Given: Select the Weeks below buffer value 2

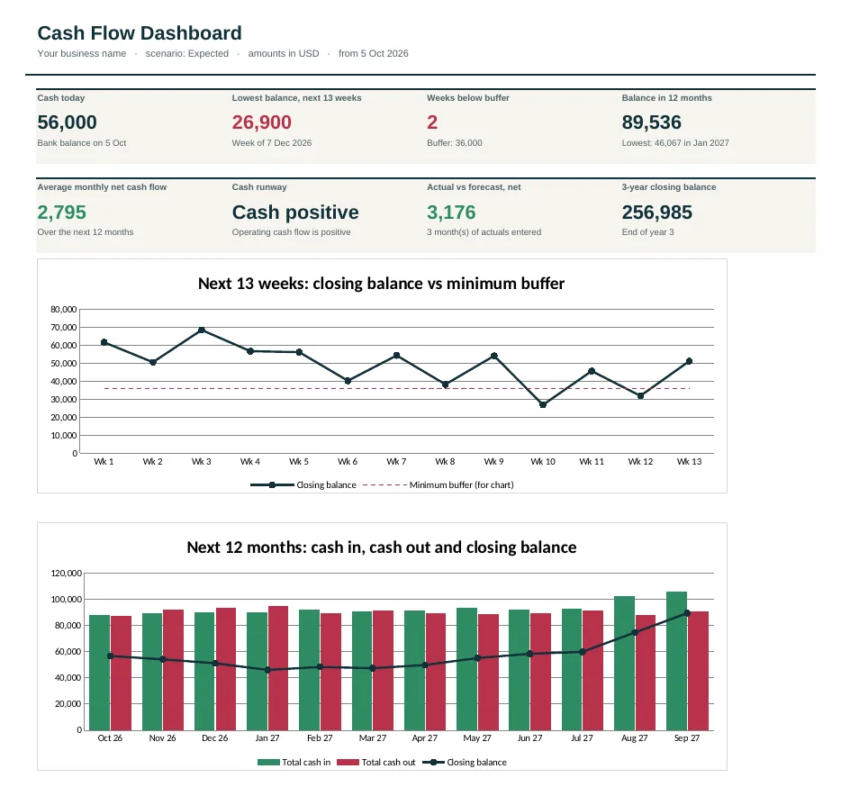Looking at the screenshot, I should [432, 122].
